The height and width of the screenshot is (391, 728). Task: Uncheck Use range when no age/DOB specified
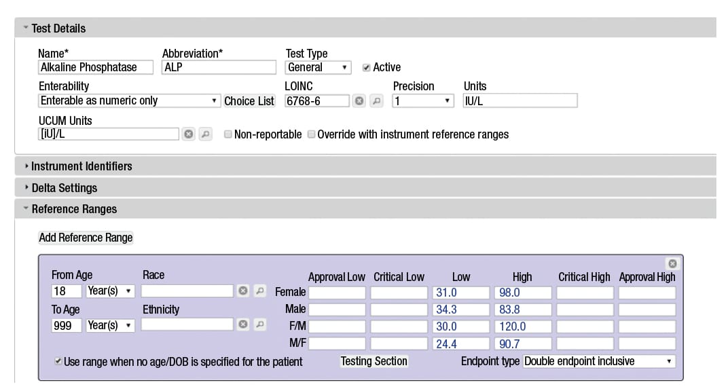[x=58, y=362]
